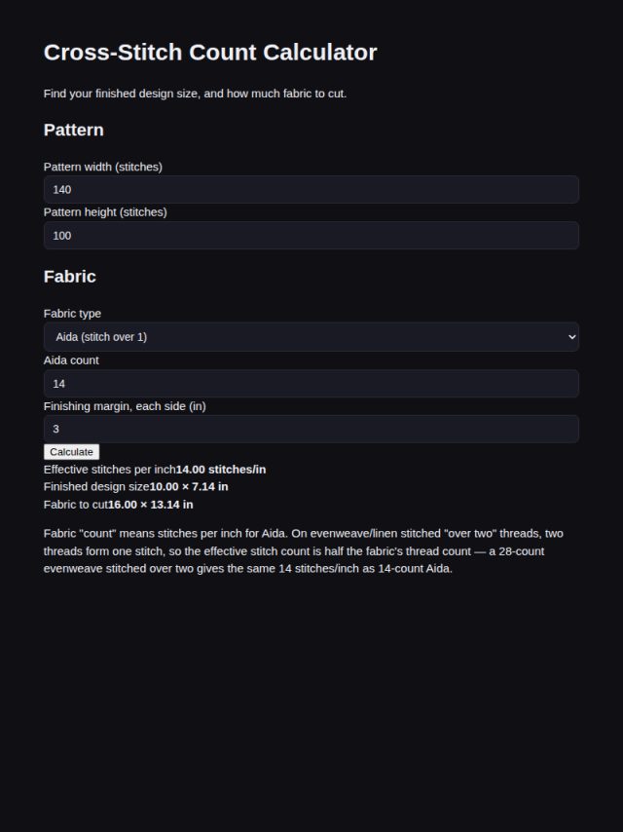Click the Pattern width input field
Image resolution: width=623 pixels, height=832 pixels.
pos(311,189)
